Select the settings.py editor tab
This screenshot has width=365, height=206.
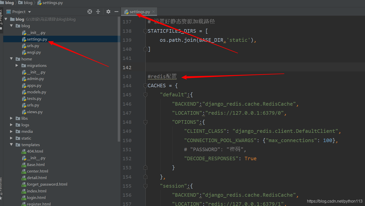tap(139, 12)
